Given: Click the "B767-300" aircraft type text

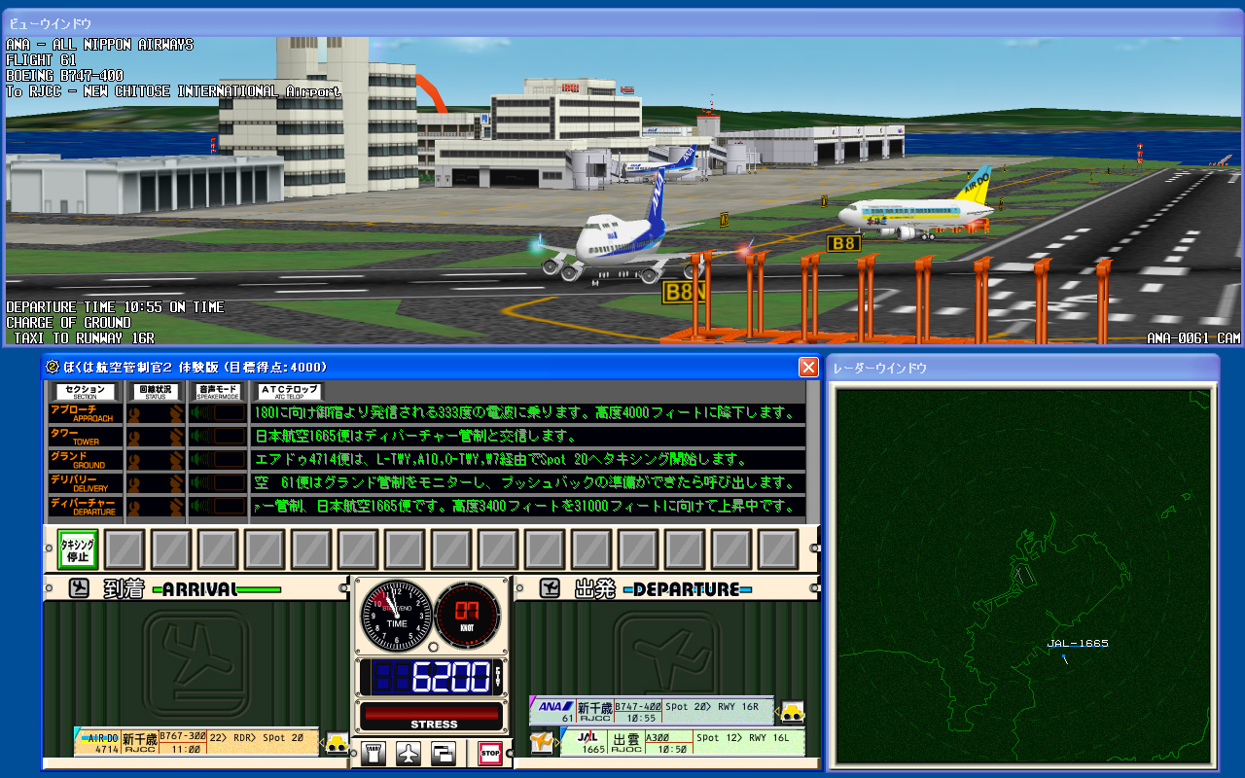Looking at the screenshot, I should [182, 737].
